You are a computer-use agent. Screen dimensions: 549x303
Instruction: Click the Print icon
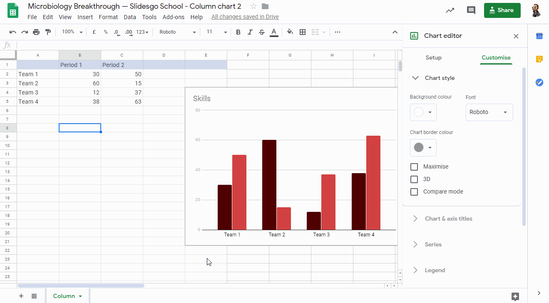coord(36,32)
